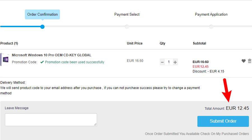Decrease quantity with the minus button
252x140 pixels.
(162, 62)
